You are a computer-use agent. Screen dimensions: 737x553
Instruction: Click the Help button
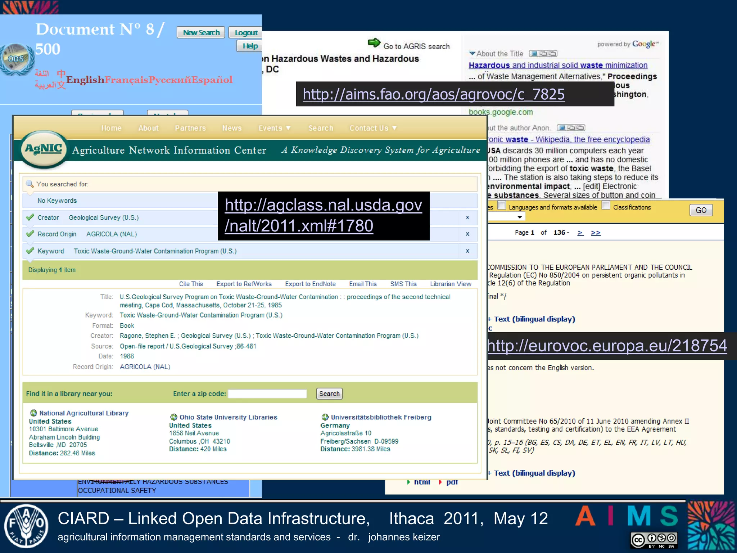250,46
